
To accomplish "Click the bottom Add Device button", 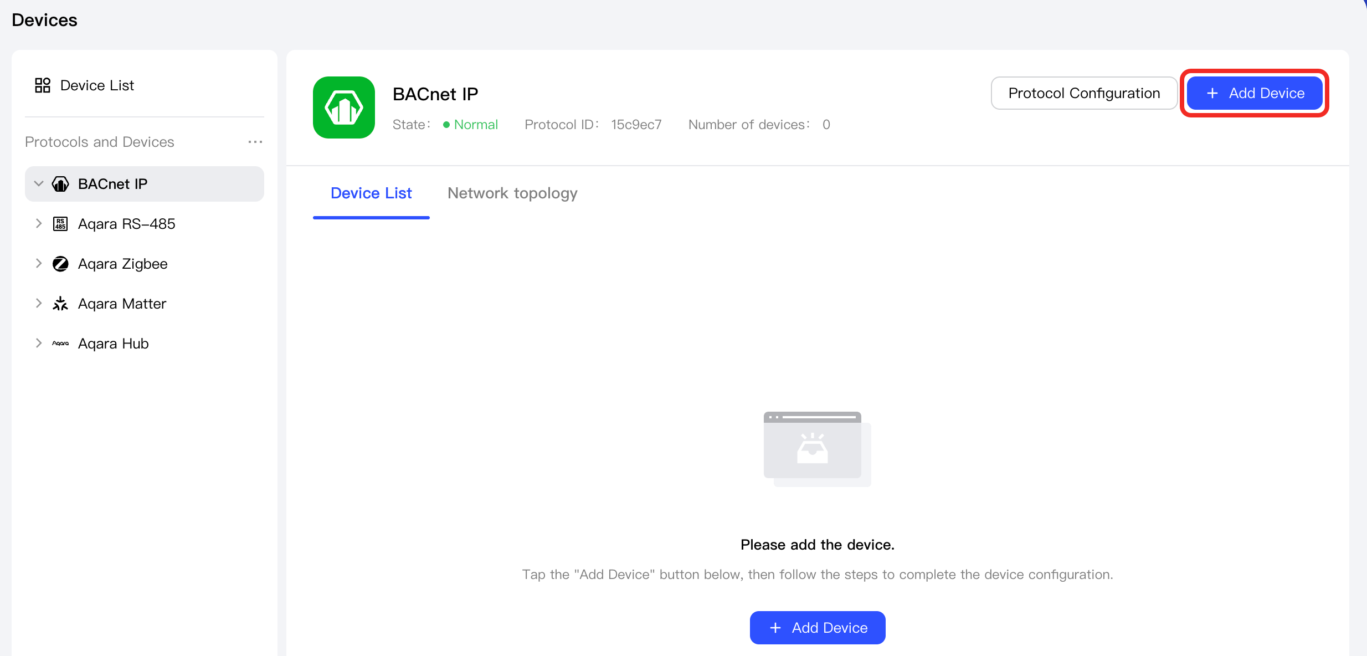I will 818,628.
